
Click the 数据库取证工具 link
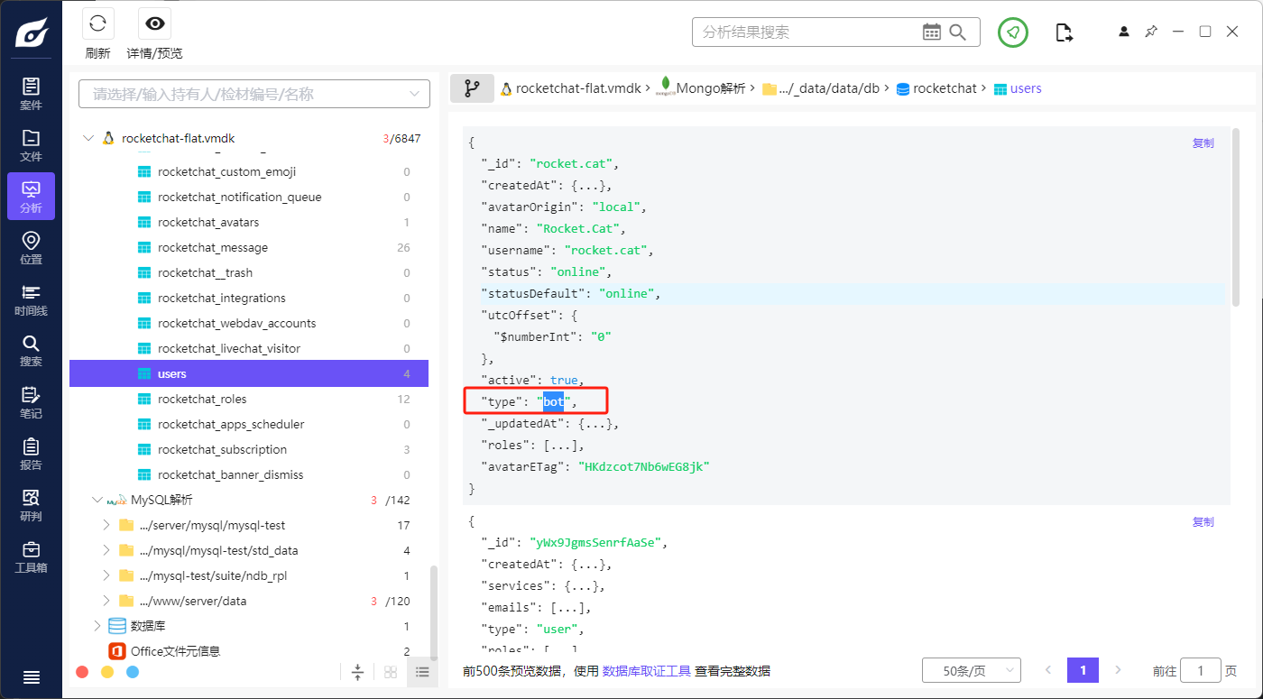(646, 671)
